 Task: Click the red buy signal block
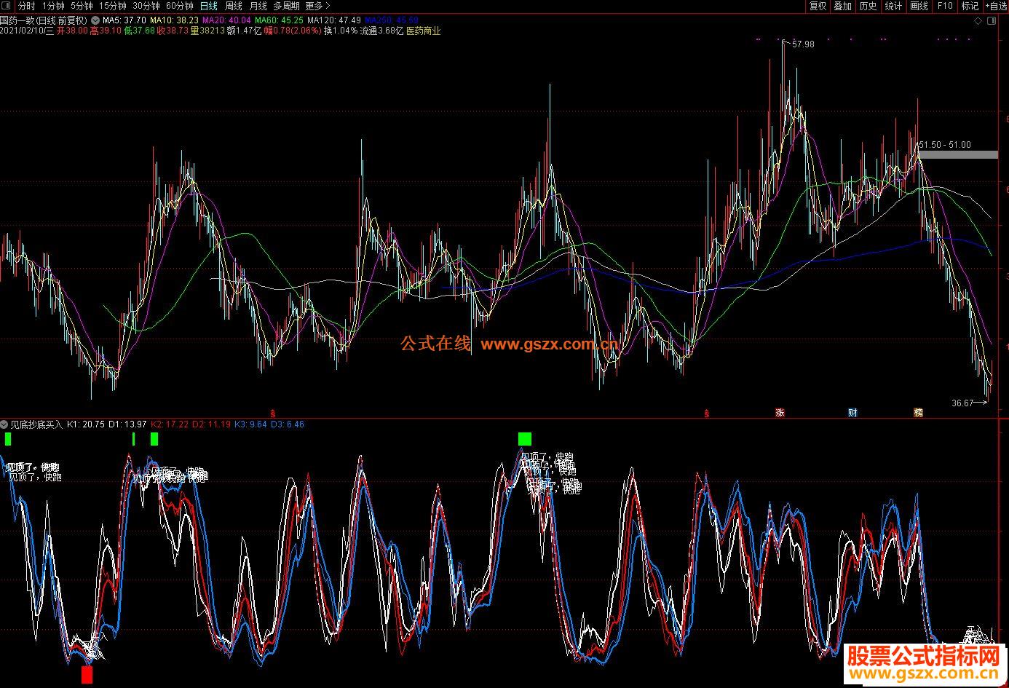coord(87,675)
